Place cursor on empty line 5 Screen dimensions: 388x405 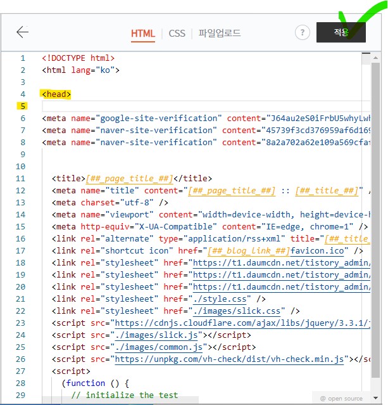206,106
